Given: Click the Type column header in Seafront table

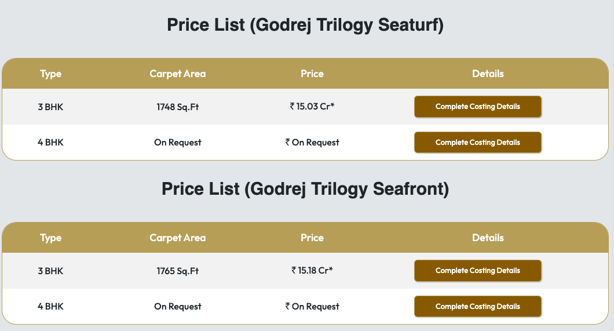Looking at the screenshot, I should pos(50,238).
